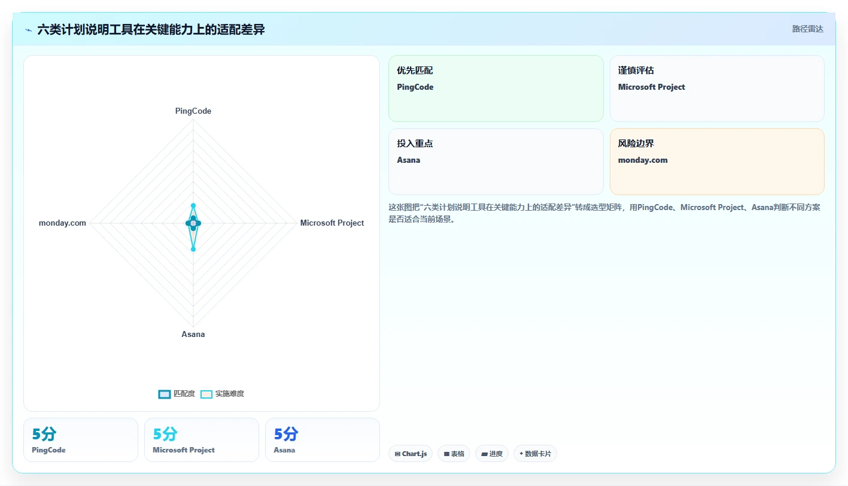Screen dimensions: 848x486
Task: Click the bottom 实施难度 data point on radar
Action: pyautogui.click(x=193, y=249)
